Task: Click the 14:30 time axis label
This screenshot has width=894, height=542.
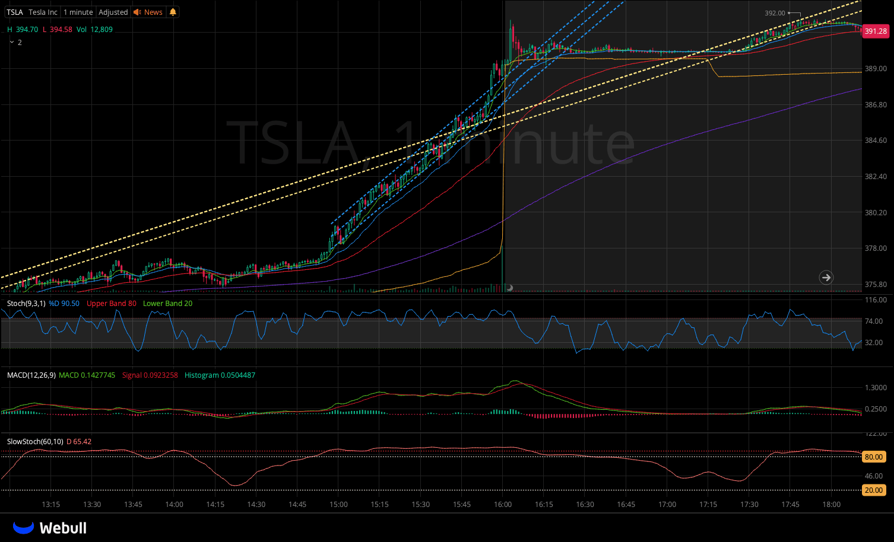Action: [256, 505]
